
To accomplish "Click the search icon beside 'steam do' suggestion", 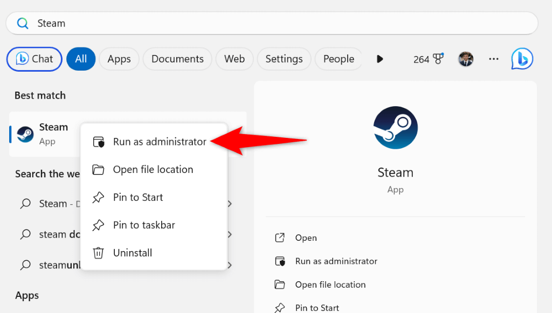I will (x=25, y=234).
